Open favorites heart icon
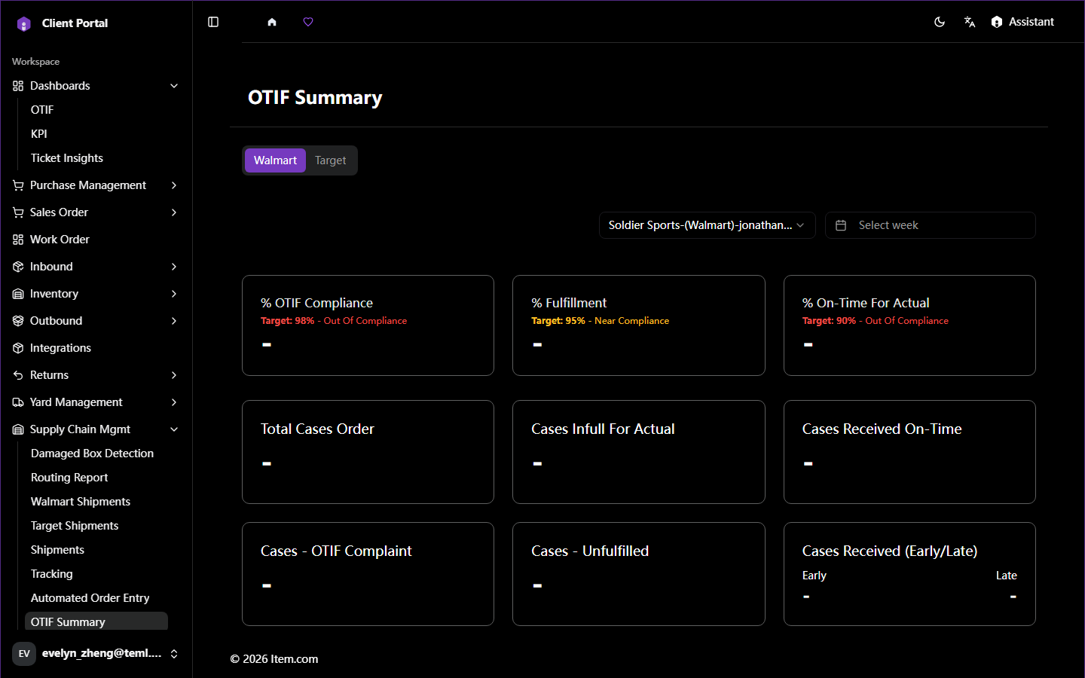Image resolution: width=1085 pixels, height=678 pixels. point(308,22)
